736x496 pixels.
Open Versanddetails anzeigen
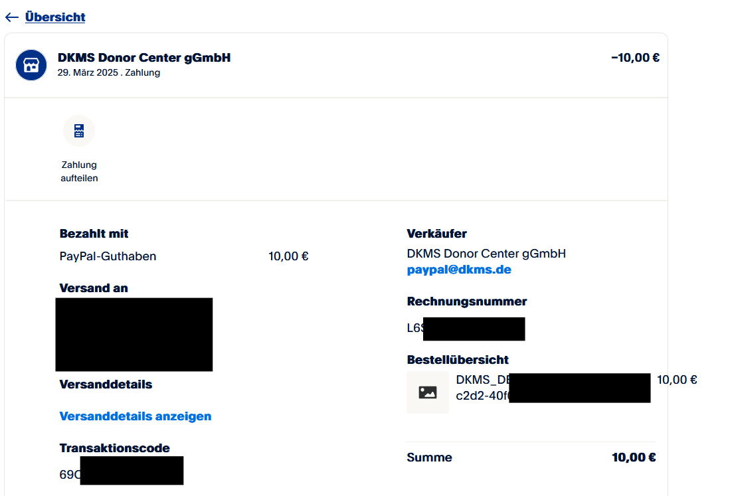coord(136,416)
